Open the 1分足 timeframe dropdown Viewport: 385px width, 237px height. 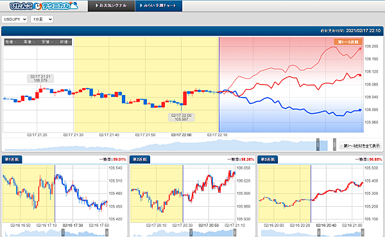click(x=42, y=19)
